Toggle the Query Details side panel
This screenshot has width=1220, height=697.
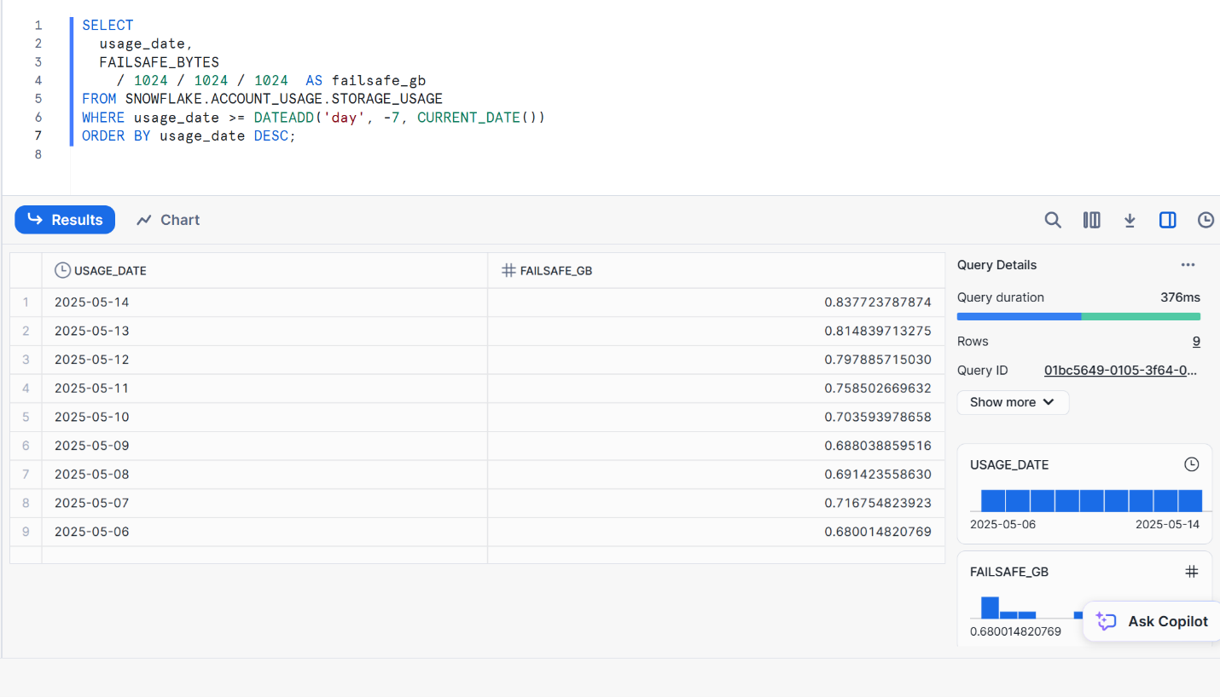(x=1167, y=220)
